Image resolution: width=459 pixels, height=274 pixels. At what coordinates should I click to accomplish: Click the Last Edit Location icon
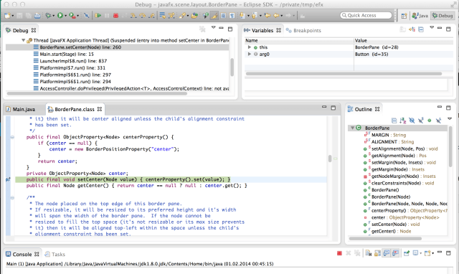click(x=267, y=16)
